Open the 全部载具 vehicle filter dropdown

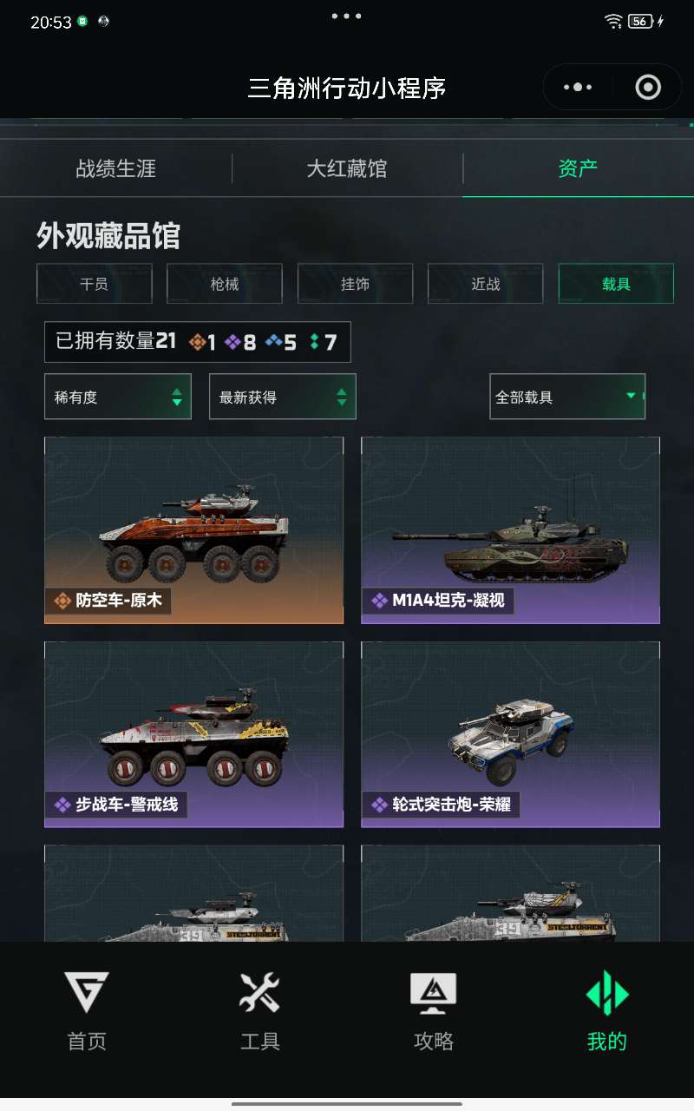click(x=567, y=397)
